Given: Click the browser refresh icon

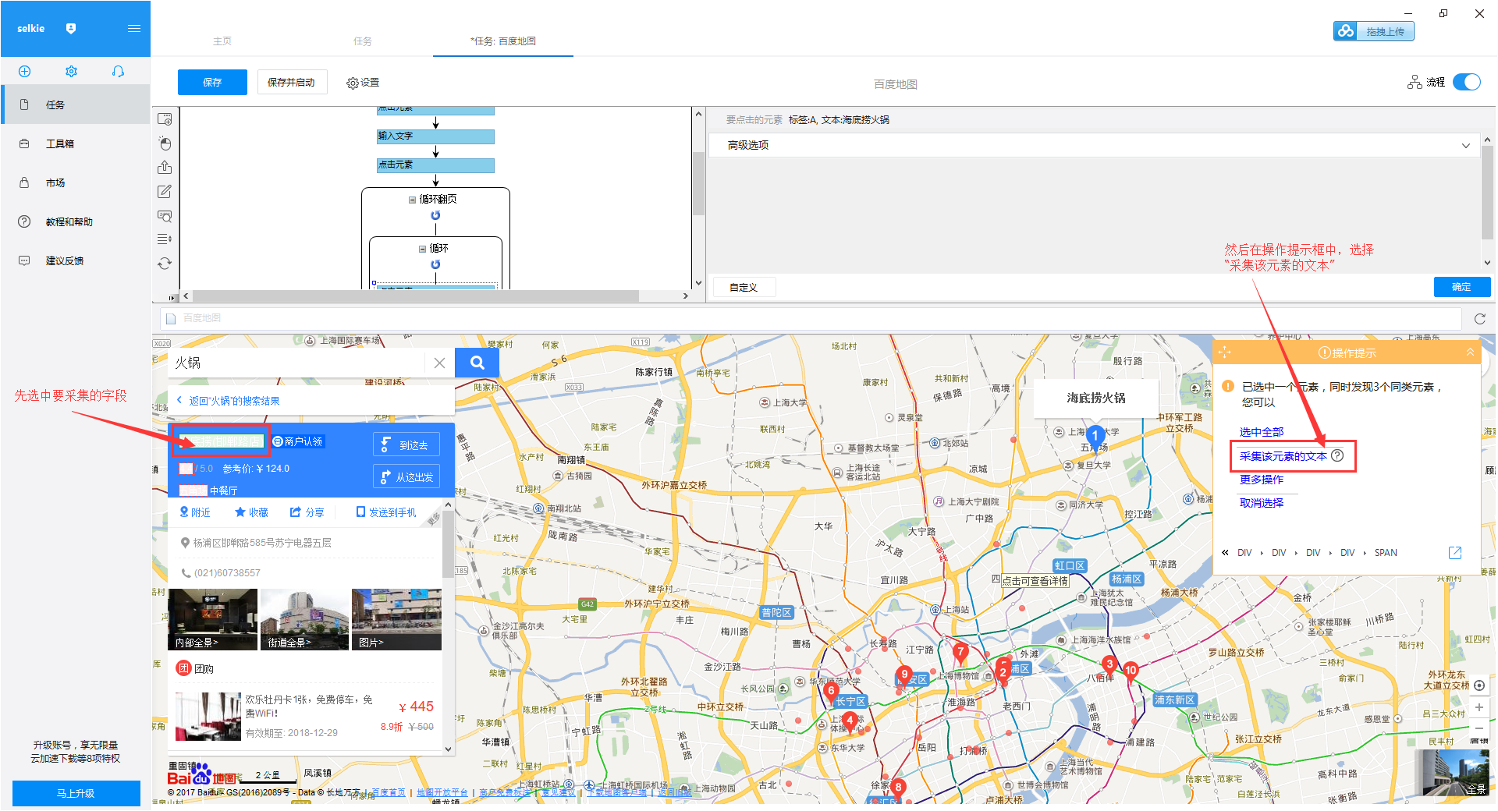Looking at the screenshot, I should tap(1479, 319).
